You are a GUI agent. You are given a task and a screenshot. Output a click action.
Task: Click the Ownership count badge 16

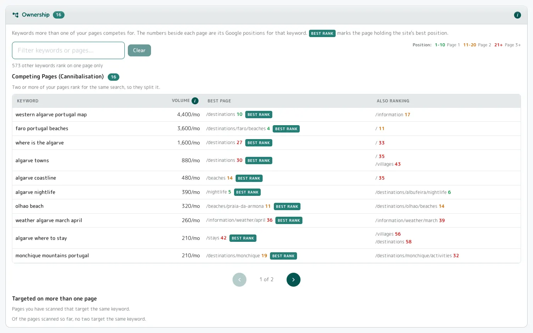click(59, 15)
